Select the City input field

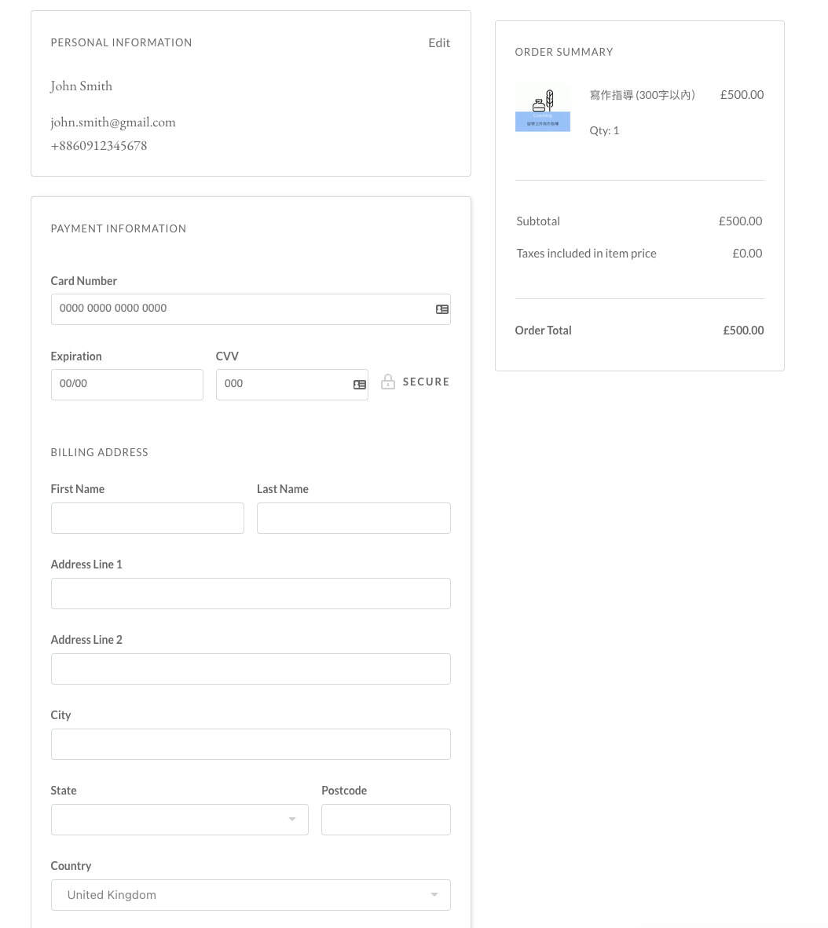point(251,744)
